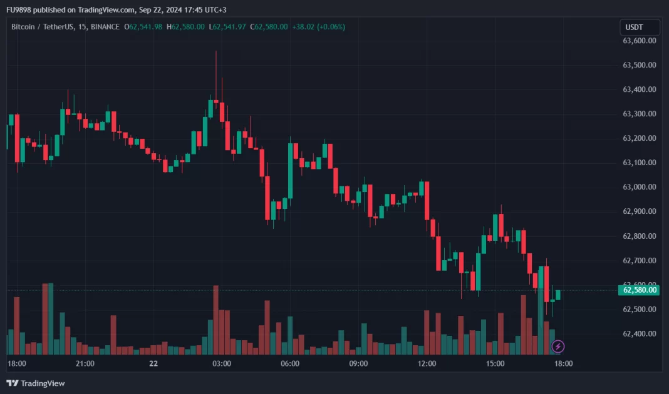This screenshot has width=669, height=394.
Task: Click the 63,000.00 price scale label
Action: click(639, 187)
